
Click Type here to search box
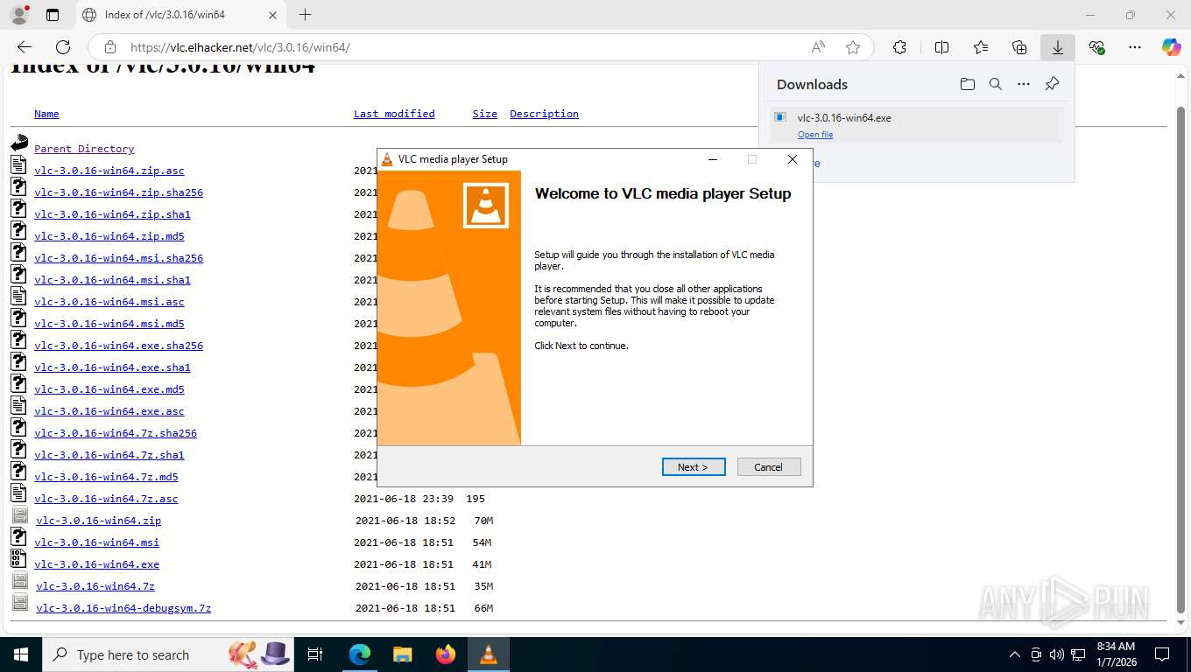168,654
